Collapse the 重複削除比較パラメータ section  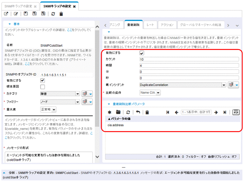pos(109,104)
